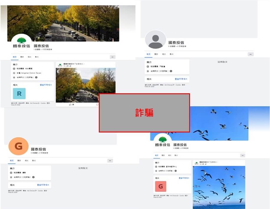
Task: Click 沒有貼文 text on blank avatar page
Action: click(222, 62)
